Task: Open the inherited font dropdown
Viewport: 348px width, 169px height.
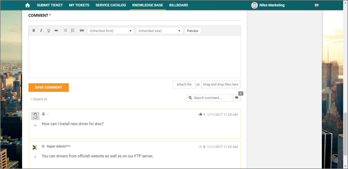Action: [111, 31]
